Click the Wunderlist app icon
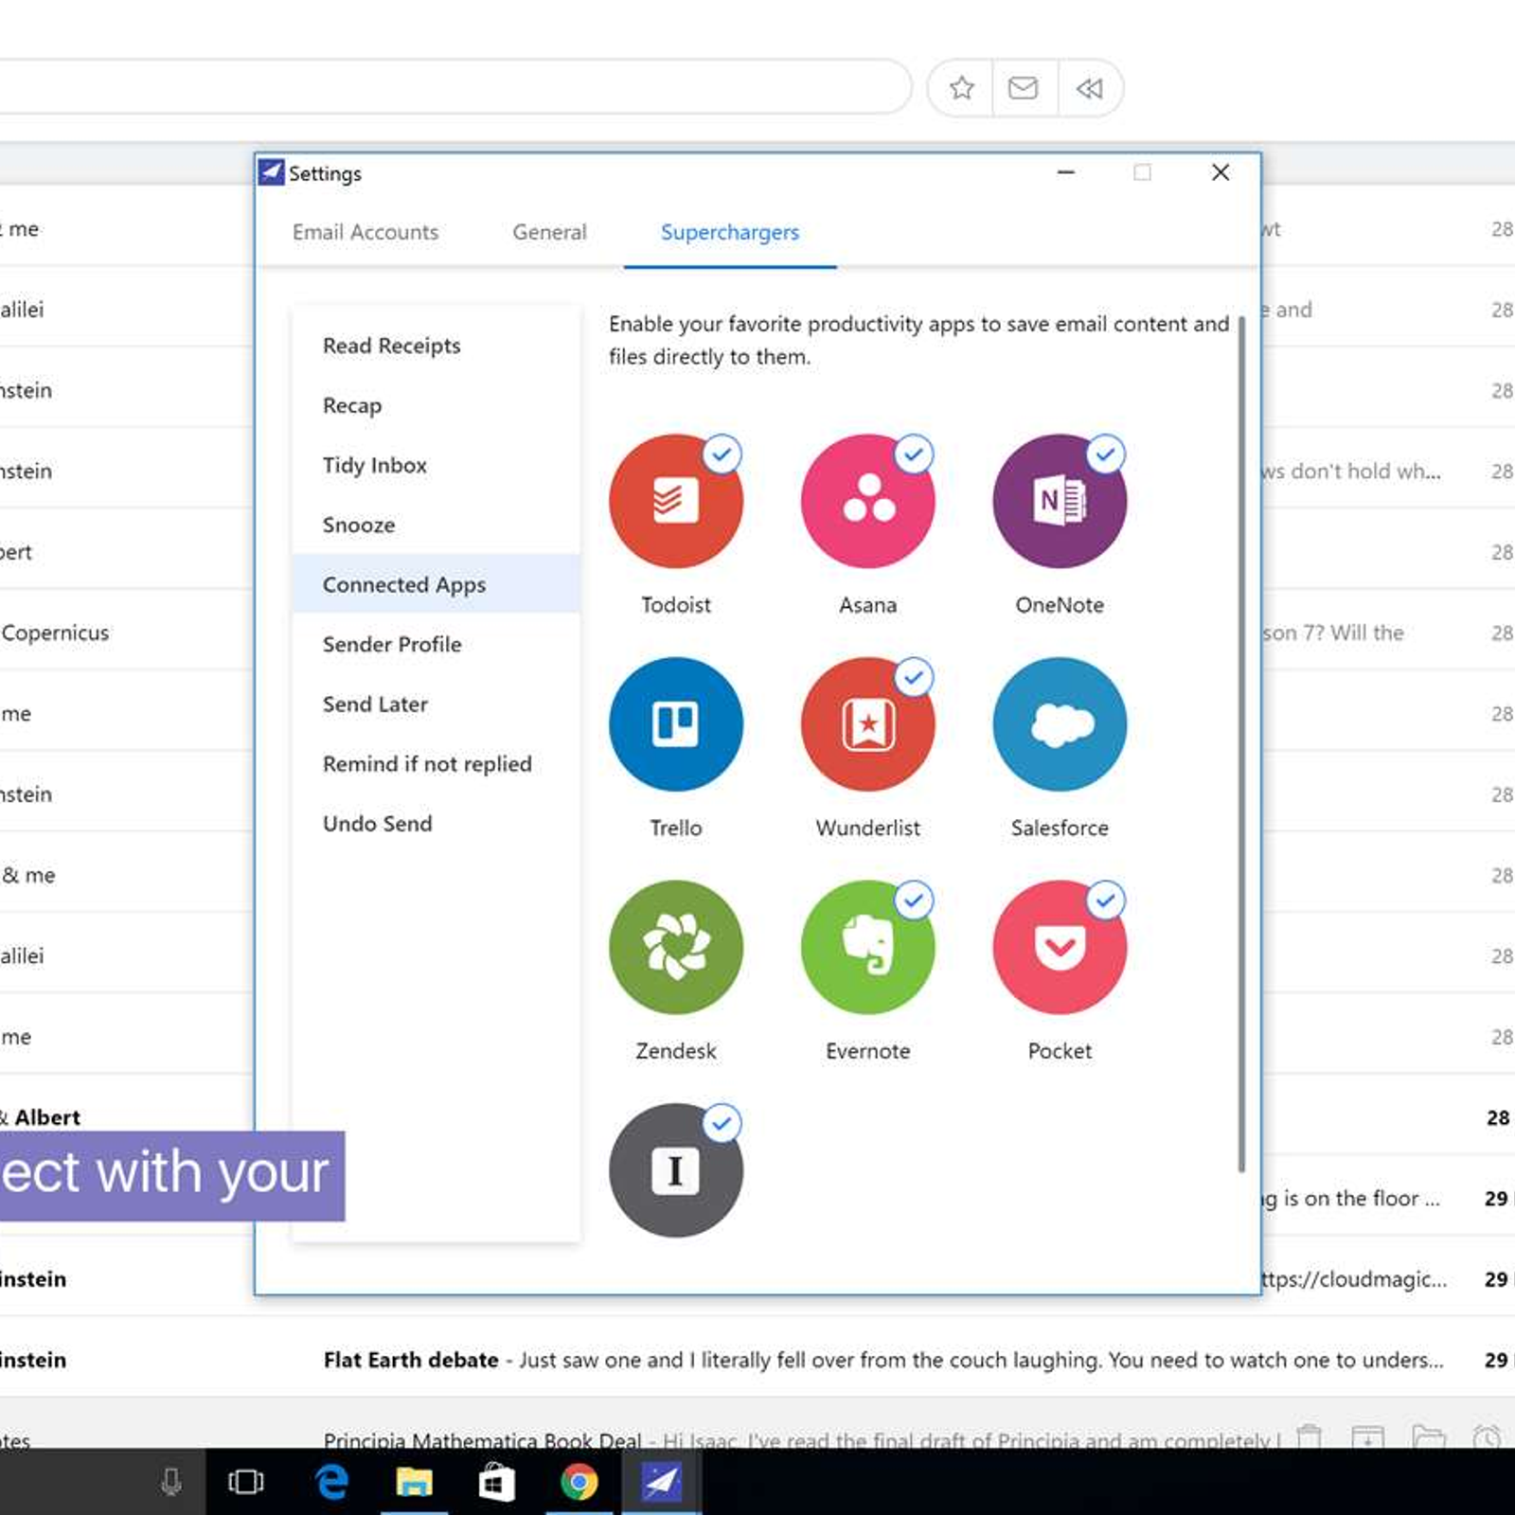Viewport: 1515px width, 1515px height. (867, 724)
